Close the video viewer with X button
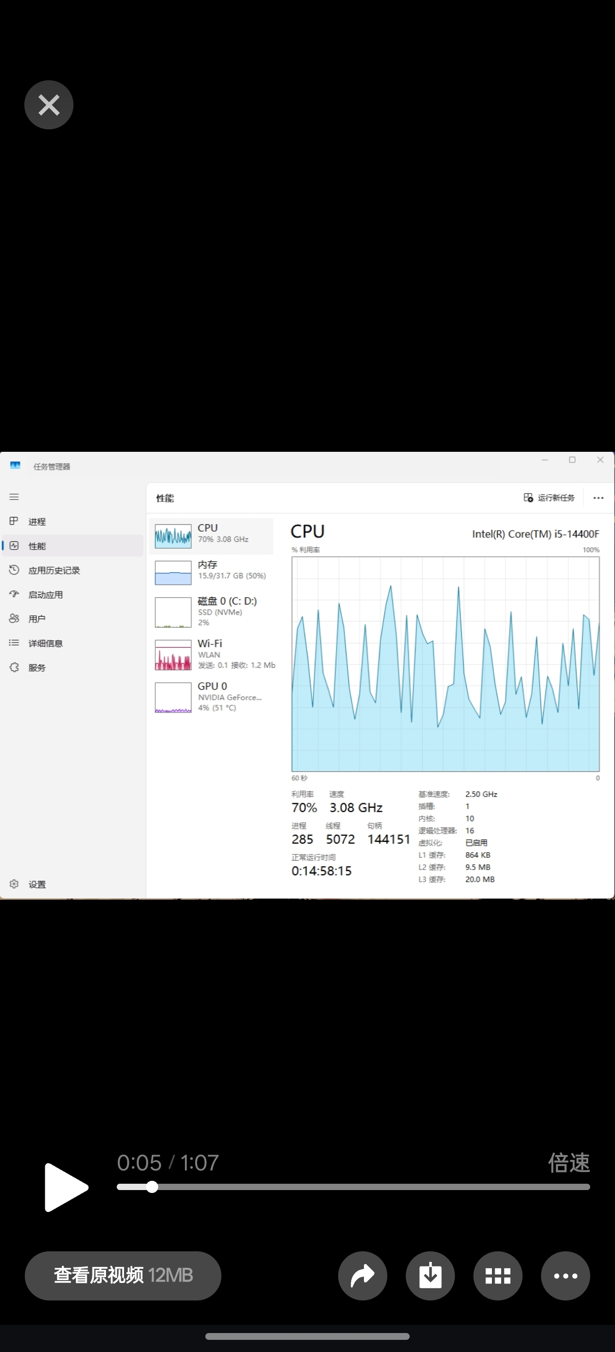The image size is (615, 1352). pos(49,105)
